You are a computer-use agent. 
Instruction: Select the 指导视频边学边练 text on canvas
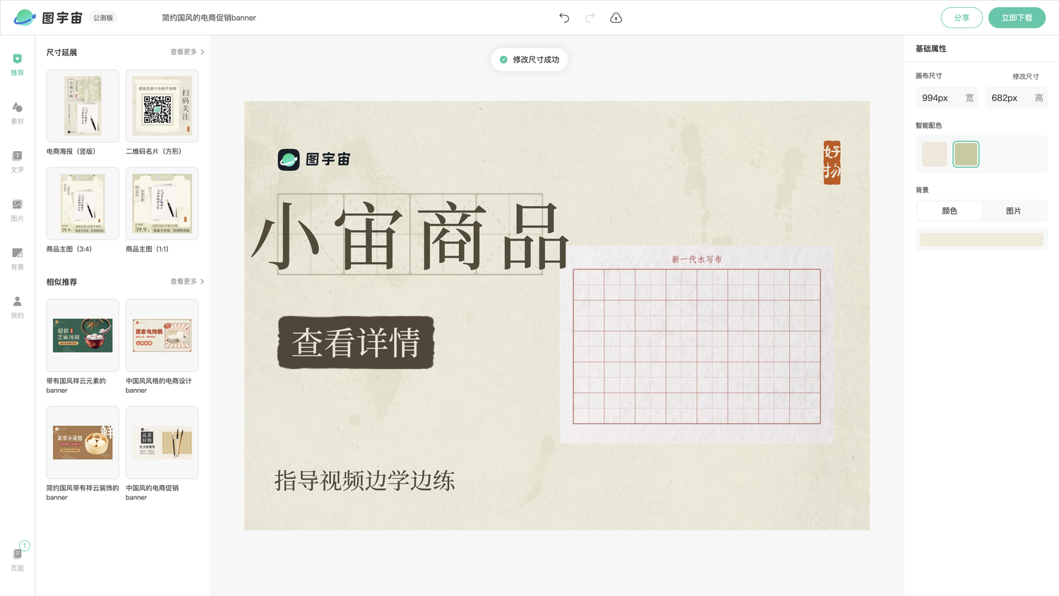click(364, 481)
